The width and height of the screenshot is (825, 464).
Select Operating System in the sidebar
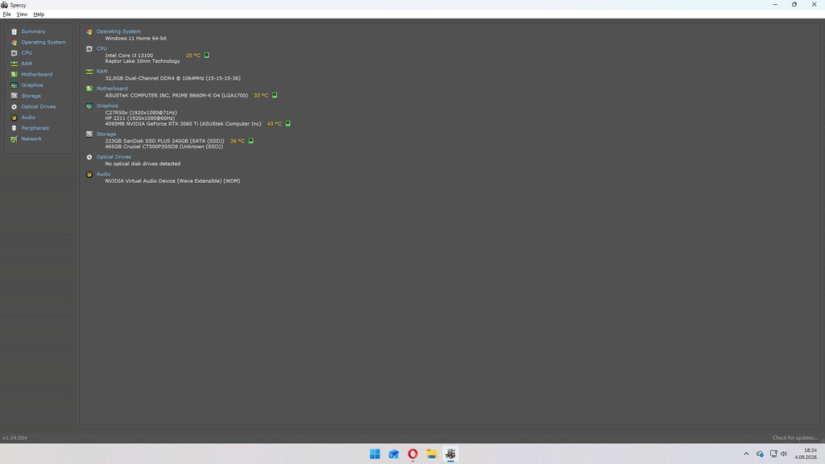point(44,42)
